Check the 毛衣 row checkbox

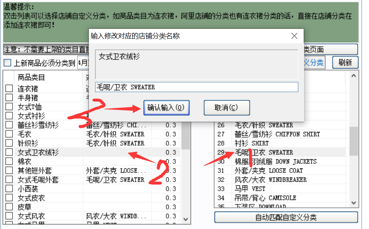9,134
